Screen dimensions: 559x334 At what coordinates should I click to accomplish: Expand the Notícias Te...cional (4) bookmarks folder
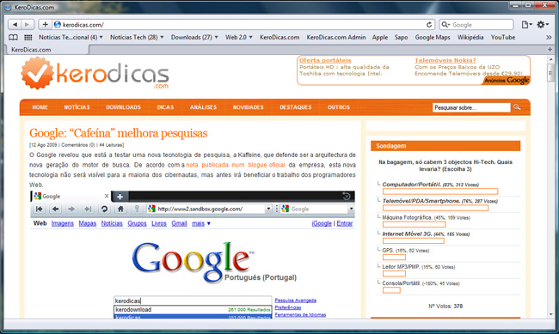71,38
